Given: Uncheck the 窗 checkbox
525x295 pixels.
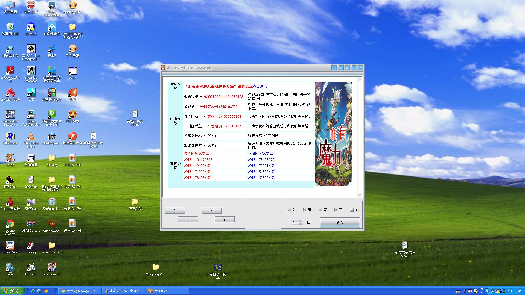Looking at the screenshot, I should point(320,210).
